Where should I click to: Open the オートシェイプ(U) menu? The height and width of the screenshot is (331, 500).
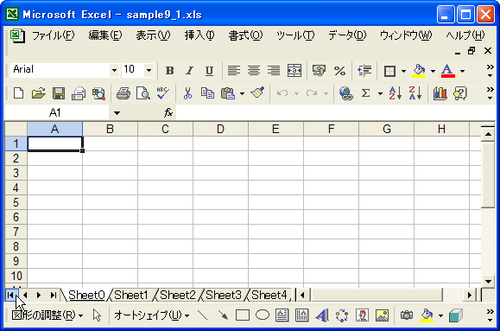pos(151,315)
